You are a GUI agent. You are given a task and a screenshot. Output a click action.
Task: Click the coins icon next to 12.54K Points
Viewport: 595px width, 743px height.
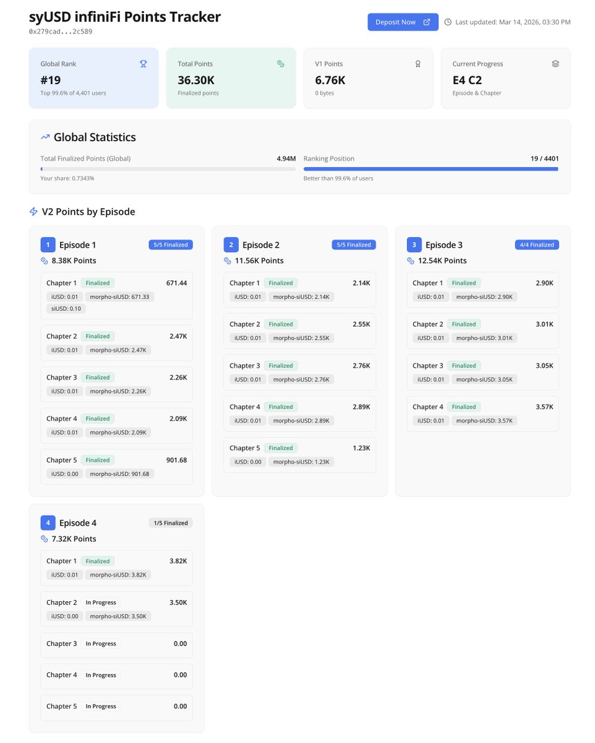(411, 261)
